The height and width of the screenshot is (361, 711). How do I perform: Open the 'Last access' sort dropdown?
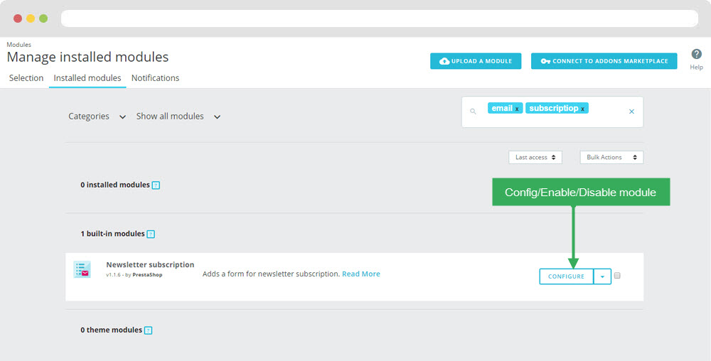click(x=535, y=157)
